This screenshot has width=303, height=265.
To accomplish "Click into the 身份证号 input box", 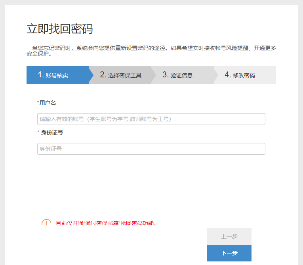I will coord(151,149).
